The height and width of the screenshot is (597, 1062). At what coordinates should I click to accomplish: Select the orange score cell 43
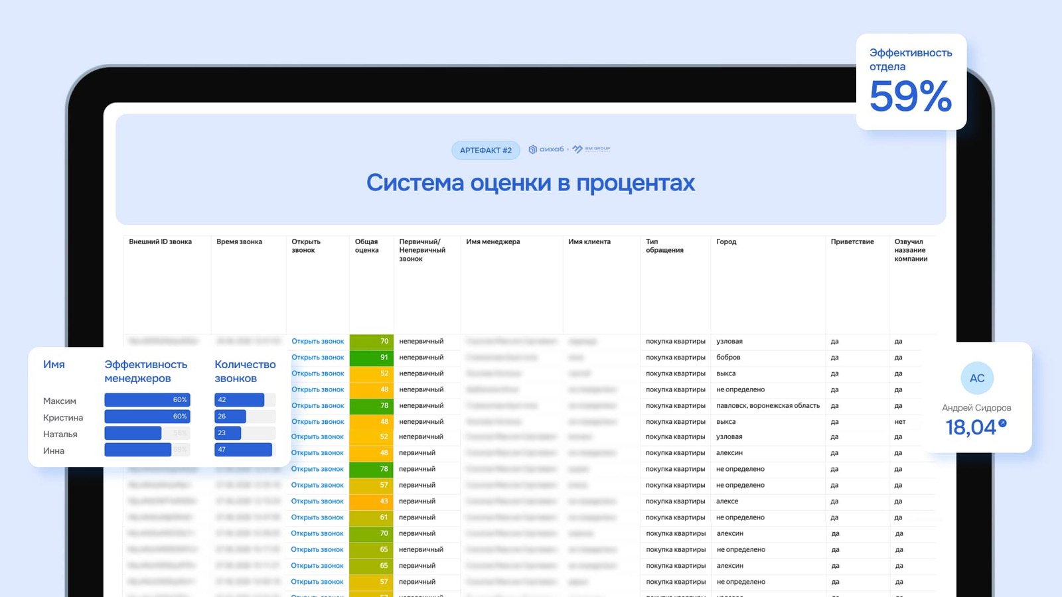point(372,501)
